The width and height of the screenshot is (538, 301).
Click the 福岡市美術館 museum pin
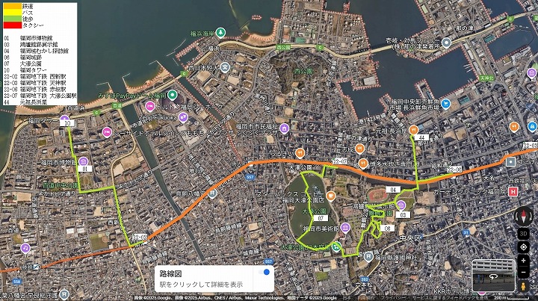[345, 228]
